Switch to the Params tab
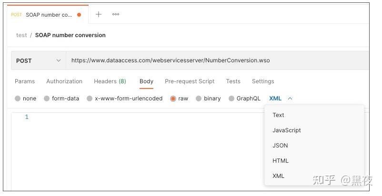The height and width of the screenshot is (196, 382). [x=25, y=81]
